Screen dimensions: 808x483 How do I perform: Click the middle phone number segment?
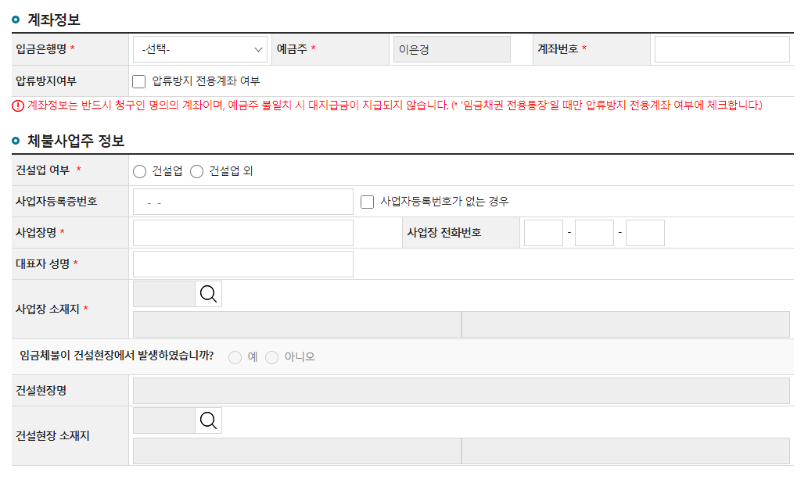tap(594, 232)
